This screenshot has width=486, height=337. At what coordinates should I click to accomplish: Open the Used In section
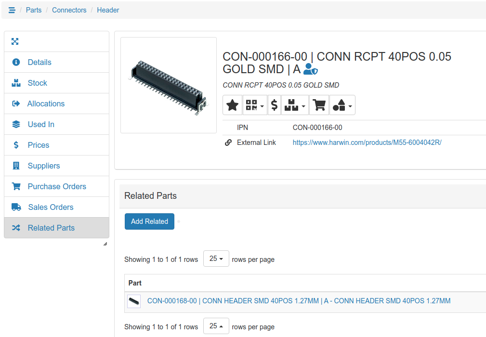[41, 124]
